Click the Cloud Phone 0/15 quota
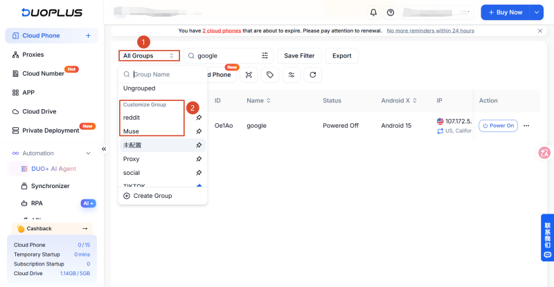This screenshot has height=287, width=554. (x=84, y=245)
